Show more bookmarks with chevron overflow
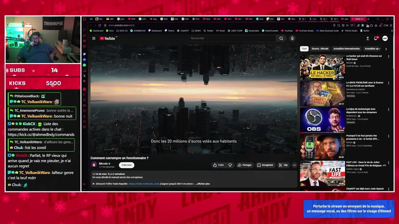 (x=392, y=31)
